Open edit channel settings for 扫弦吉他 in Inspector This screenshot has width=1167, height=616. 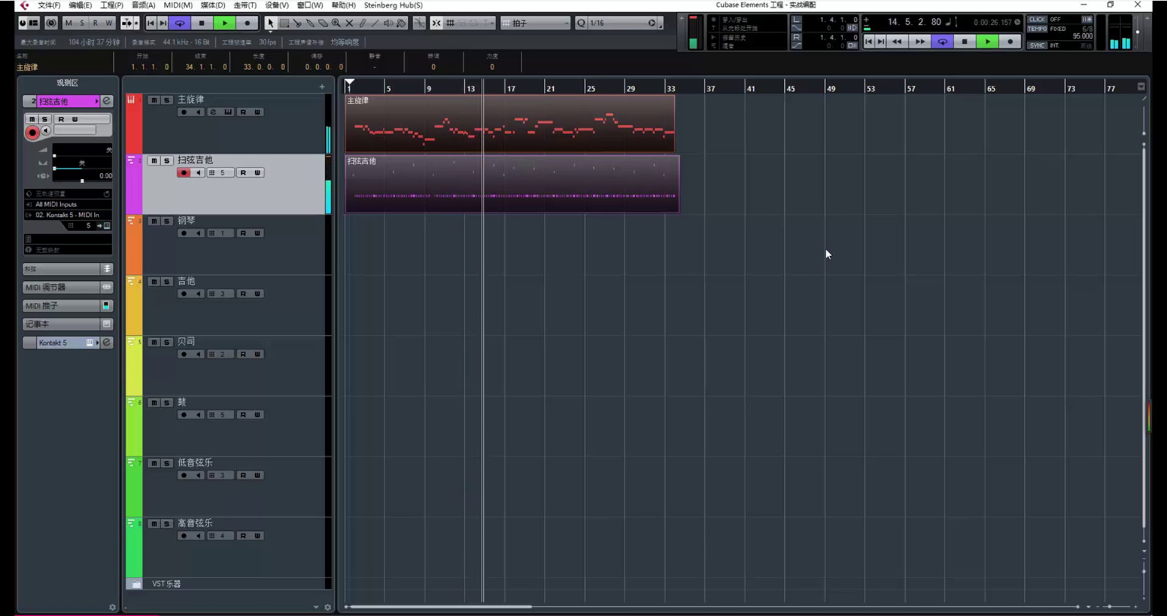[x=107, y=101]
